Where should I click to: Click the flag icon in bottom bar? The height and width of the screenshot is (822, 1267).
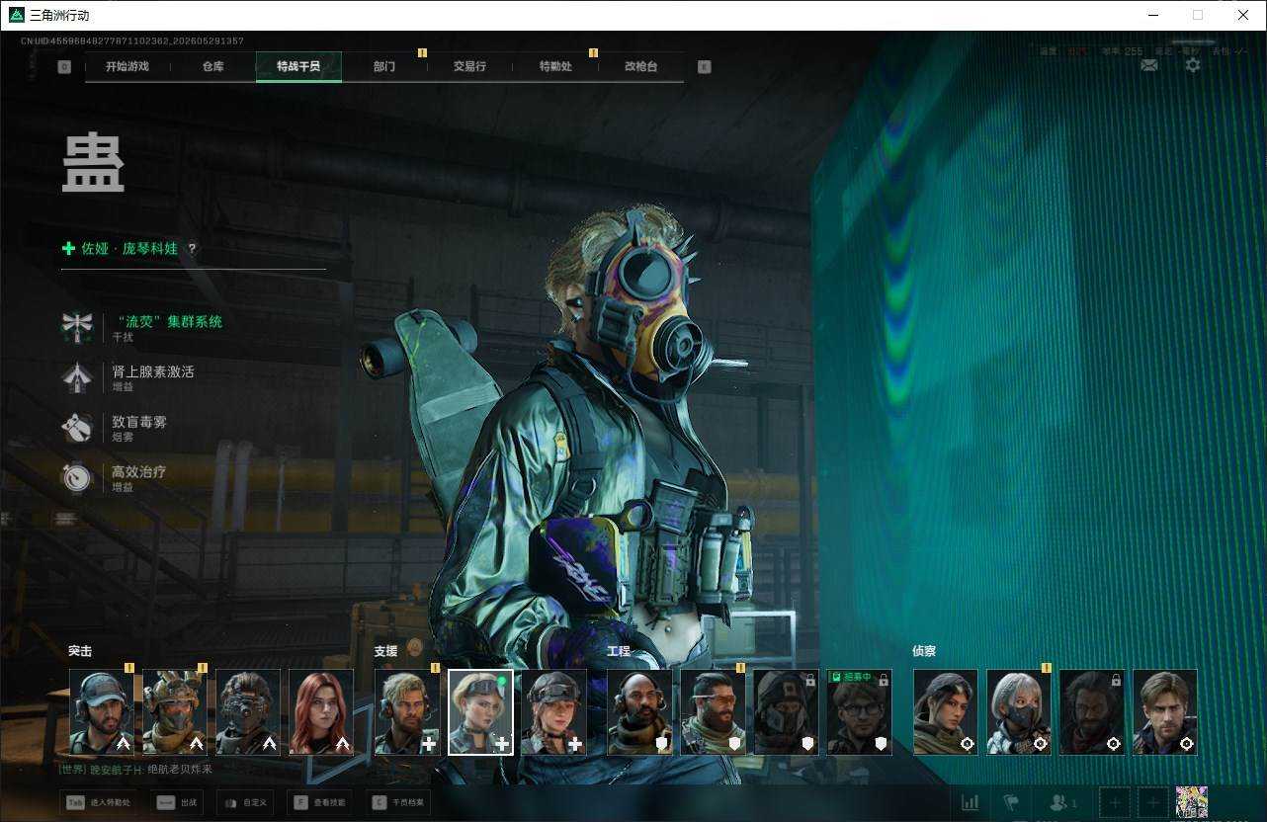pyautogui.click(x=1012, y=803)
